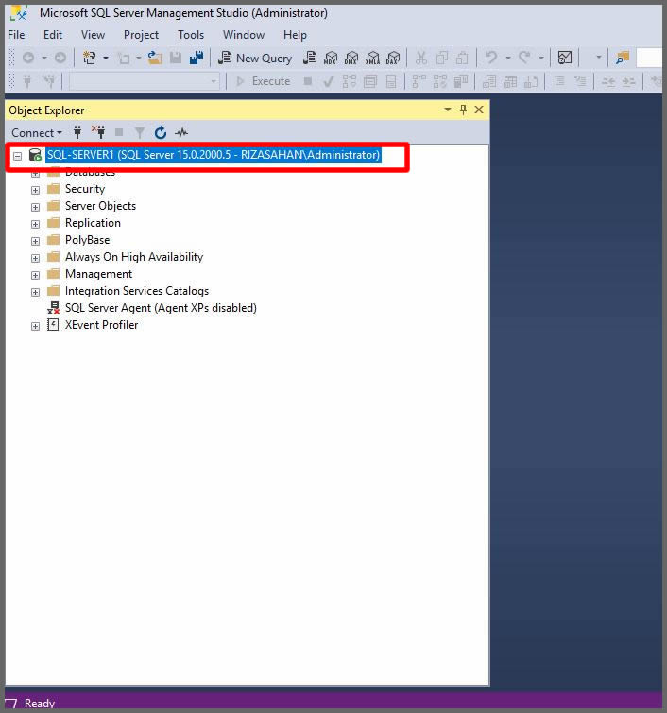Click the Connect Object Explorer plug icon
The width and height of the screenshot is (667, 713).
pyautogui.click(x=77, y=133)
